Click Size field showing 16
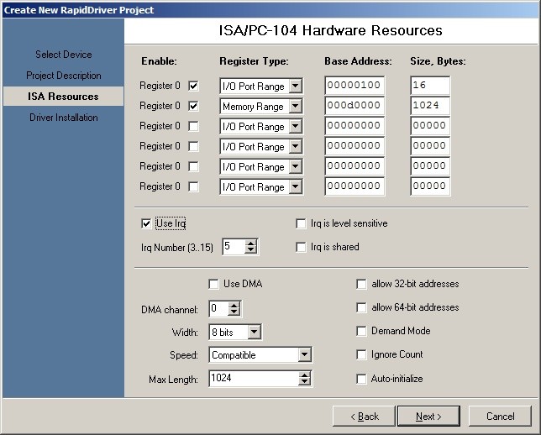The width and height of the screenshot is (541, 435). (x=430, y=85)
